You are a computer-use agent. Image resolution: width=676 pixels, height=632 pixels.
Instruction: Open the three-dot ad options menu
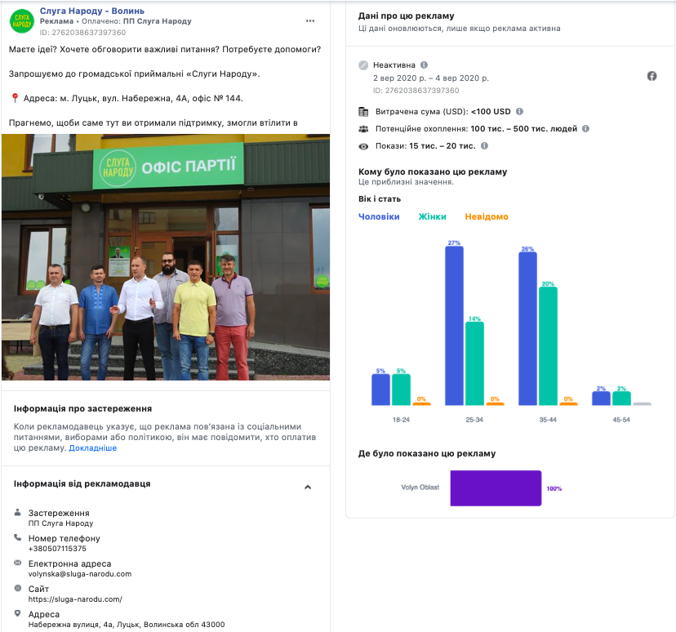coord(310,20)
